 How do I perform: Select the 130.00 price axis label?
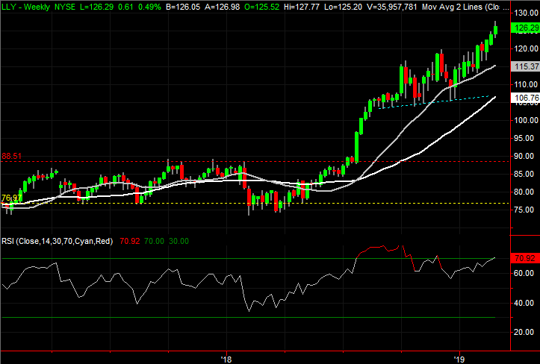526,13
